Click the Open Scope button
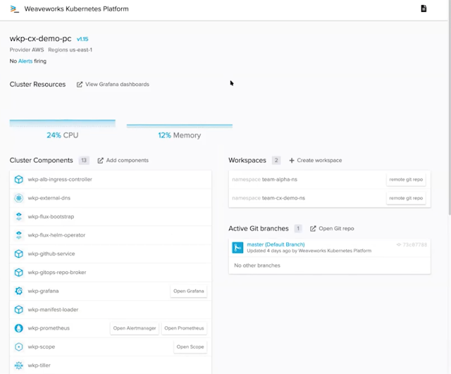Viewport: 451px width, 374px height. [x=190, y=347]
